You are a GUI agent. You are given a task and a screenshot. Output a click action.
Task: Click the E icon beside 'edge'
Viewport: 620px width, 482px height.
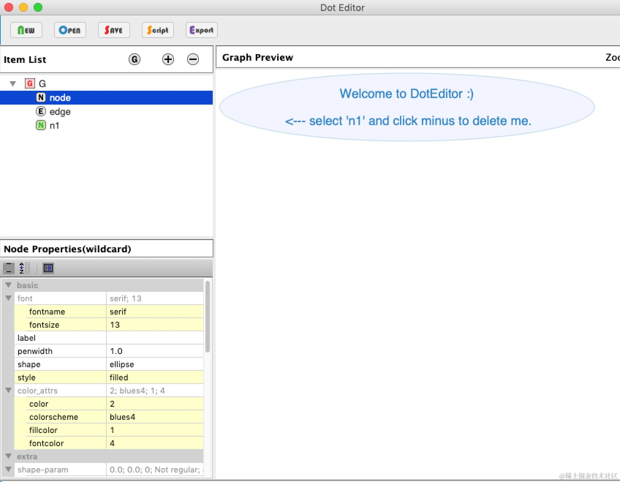(41, 112)
